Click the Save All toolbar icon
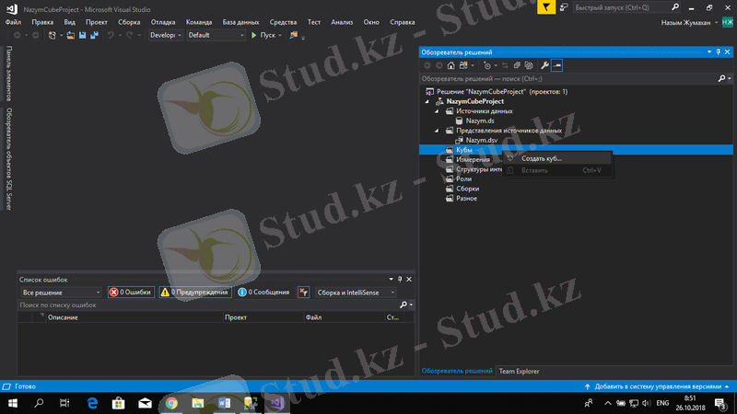 coord(93,35)
